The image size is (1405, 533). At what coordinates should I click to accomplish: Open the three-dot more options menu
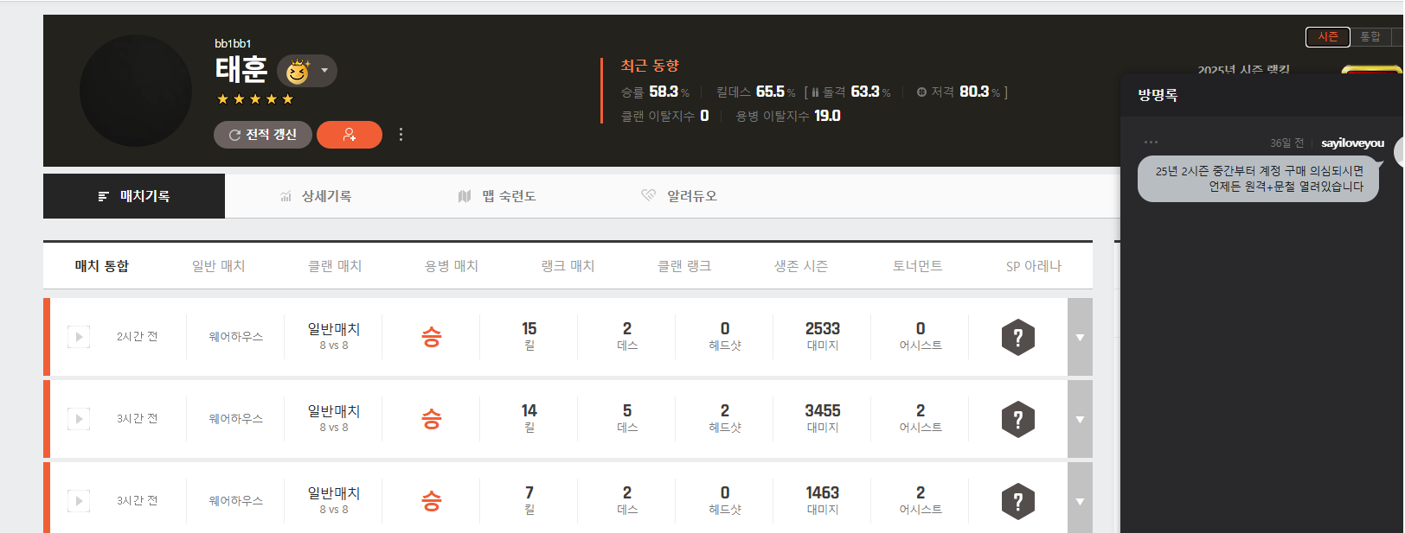point(401,135)
